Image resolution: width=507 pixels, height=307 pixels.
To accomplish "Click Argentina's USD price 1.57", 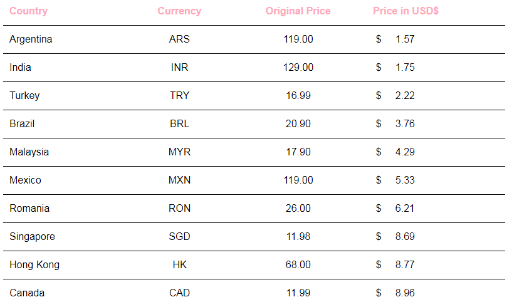I will pyautogui.click(x=405, y=39).
